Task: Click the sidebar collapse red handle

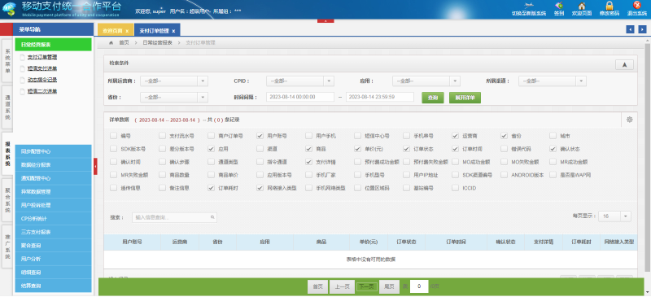Action: pos(95,166)
